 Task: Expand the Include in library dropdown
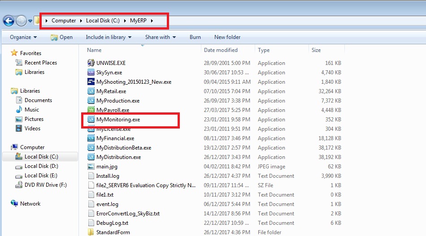[109, 37]
